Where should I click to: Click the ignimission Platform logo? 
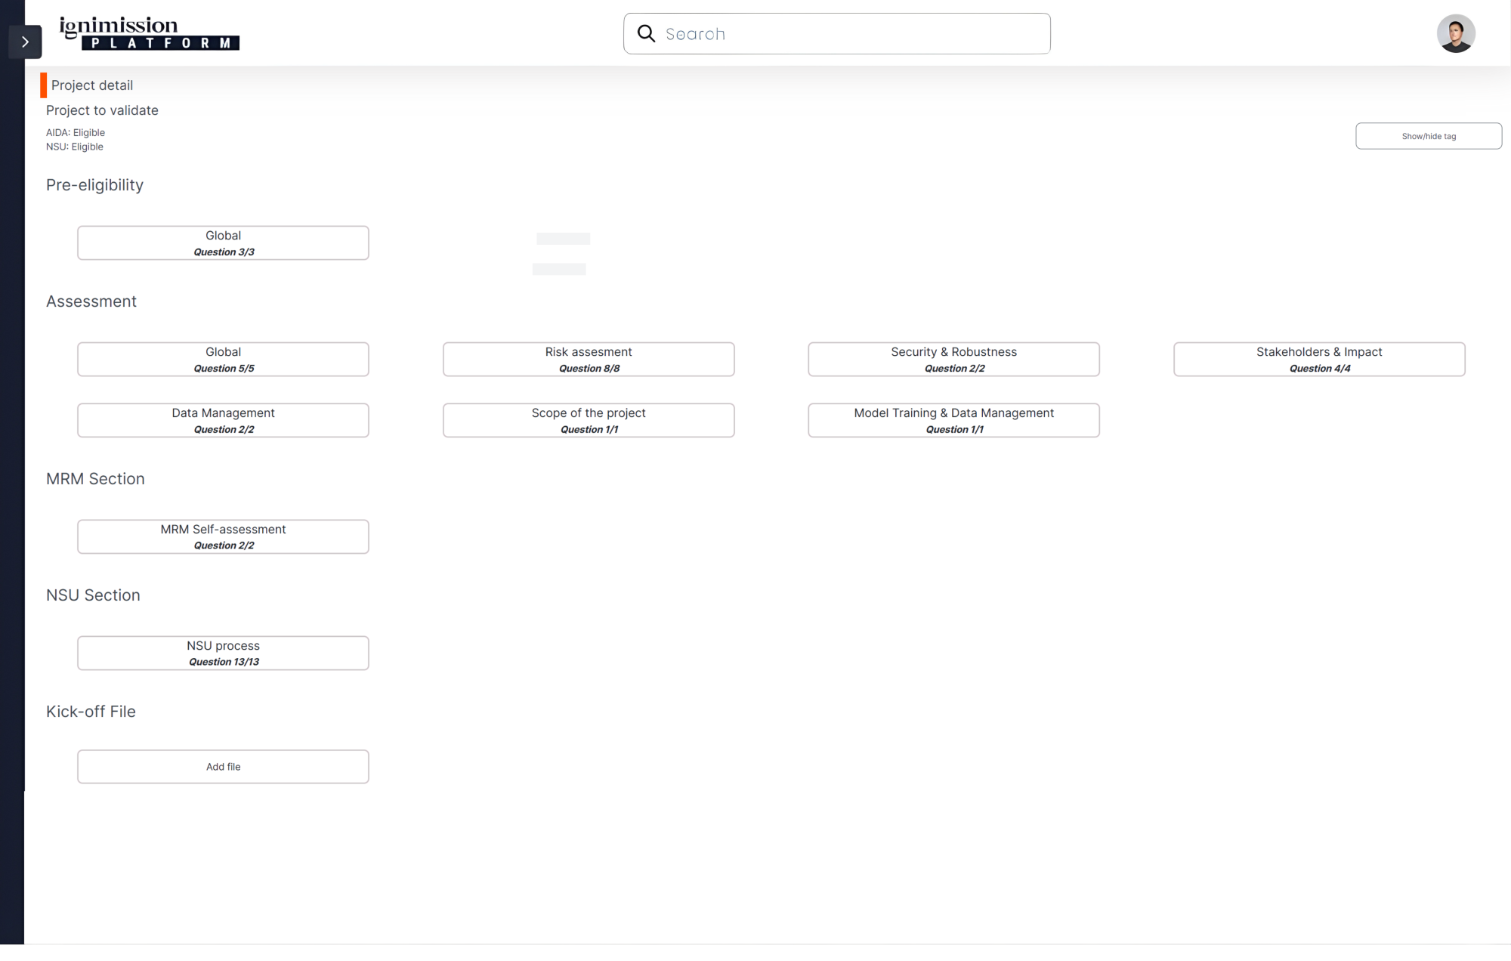click(149, 33)
